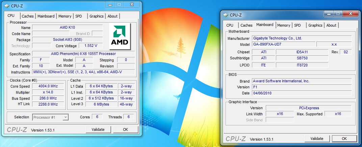Open Graphics tab in left CPU-Z window
The height and width of the screenshot is (147, 362).
point(97,16)
